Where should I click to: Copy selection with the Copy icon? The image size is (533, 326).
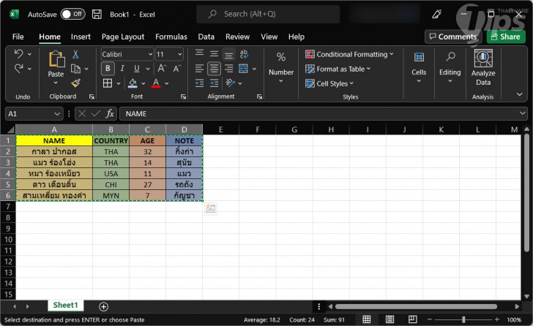pyautogui.click(x=75, y=69)
